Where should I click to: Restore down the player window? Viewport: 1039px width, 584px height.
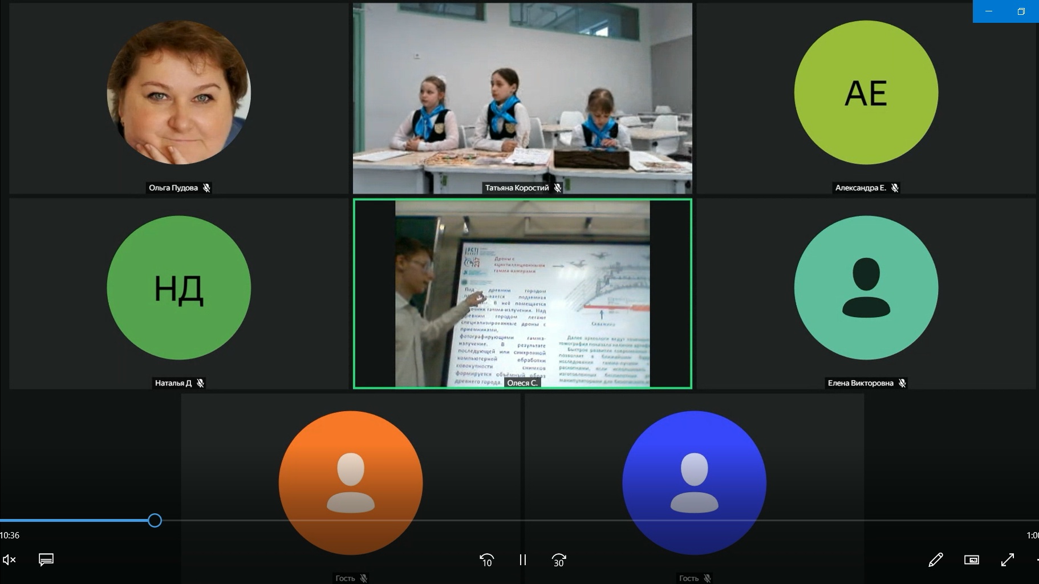pyautogui.click(x=1021, y=11)
